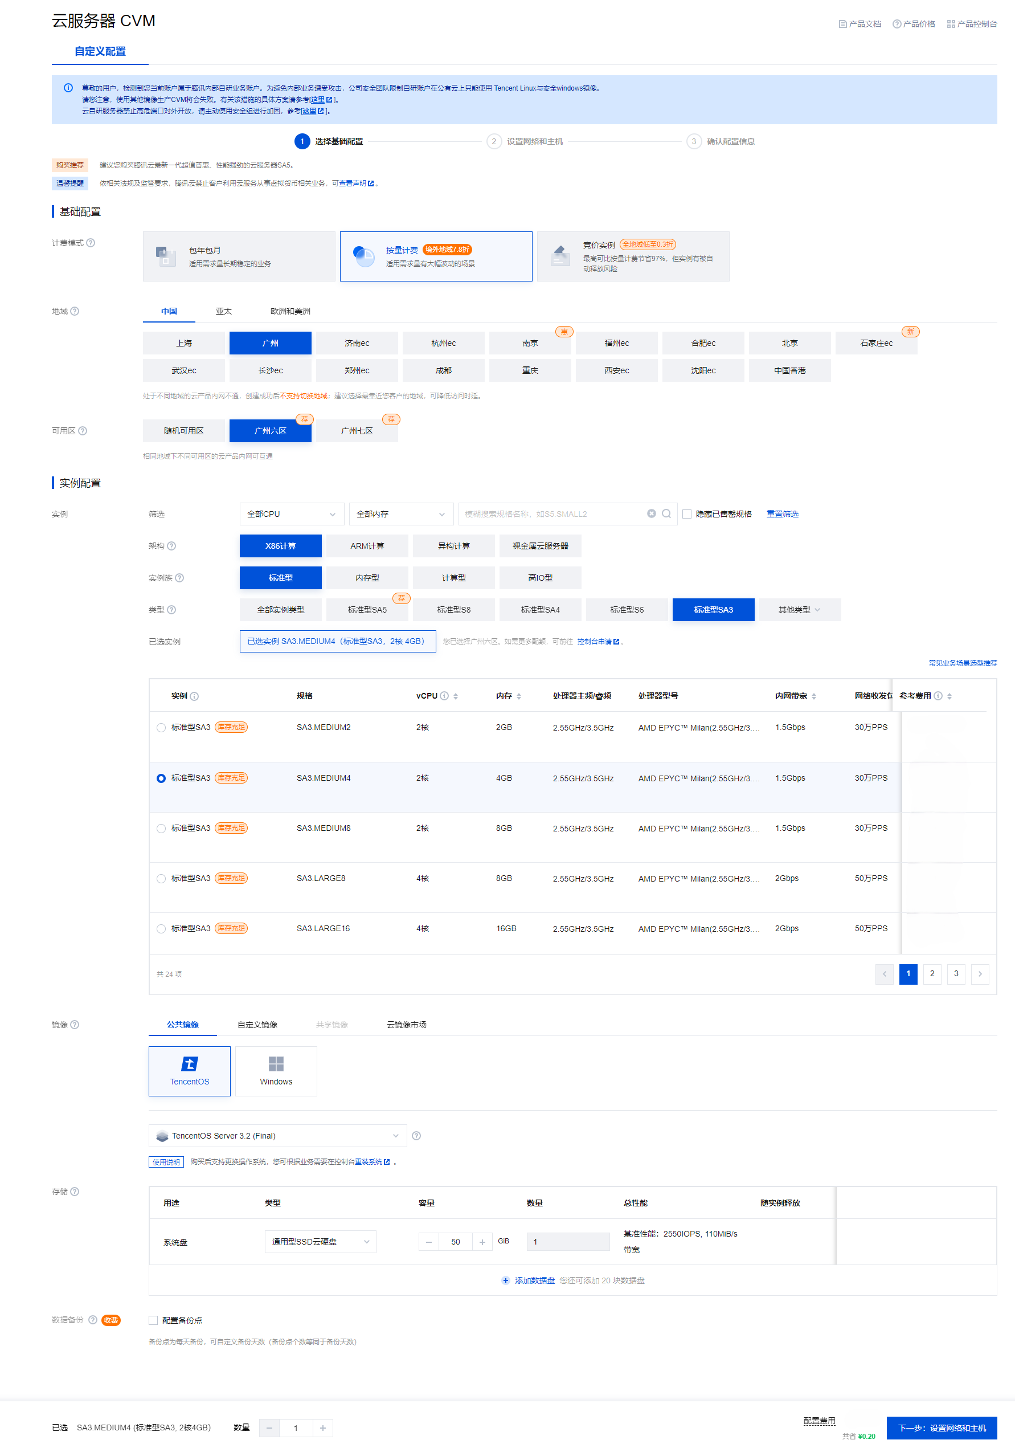Click the search magnifier in instance filter
This screenshot has height=1452, width=1015.
click(666, 513)
